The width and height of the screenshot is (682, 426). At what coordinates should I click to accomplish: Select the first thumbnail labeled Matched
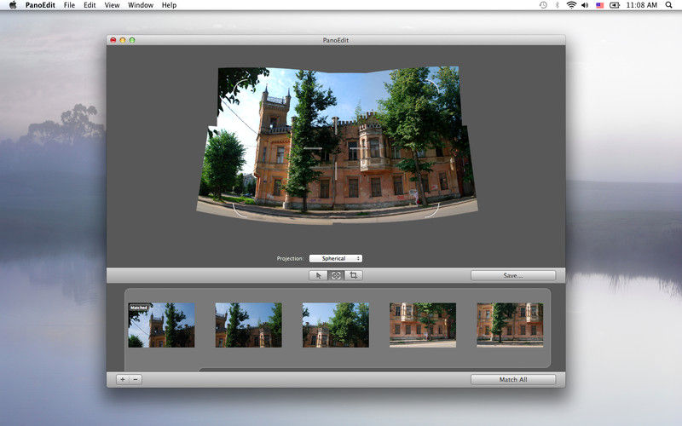point(161,325)
